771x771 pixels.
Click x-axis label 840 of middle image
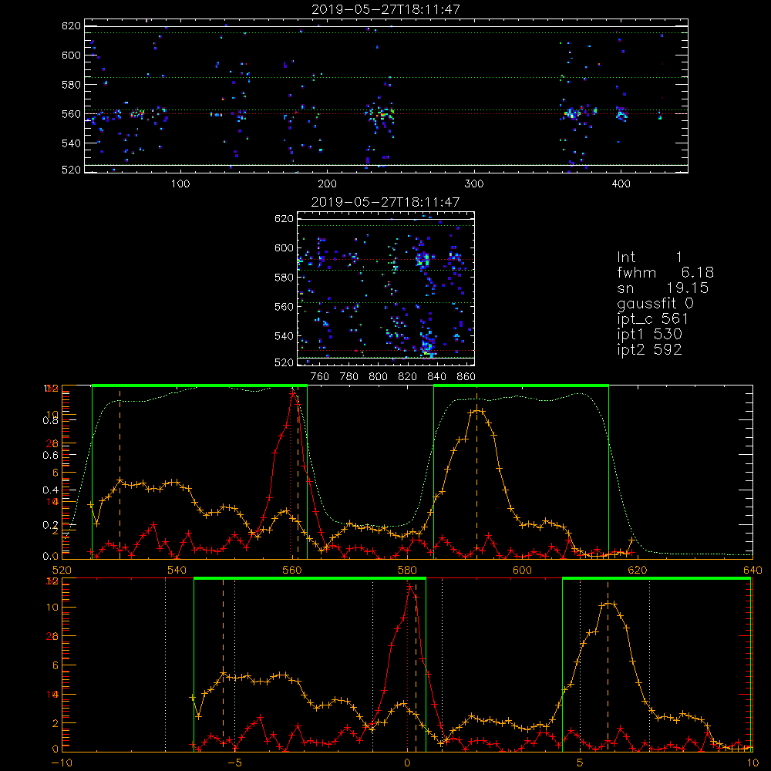(x=436, y=377)
